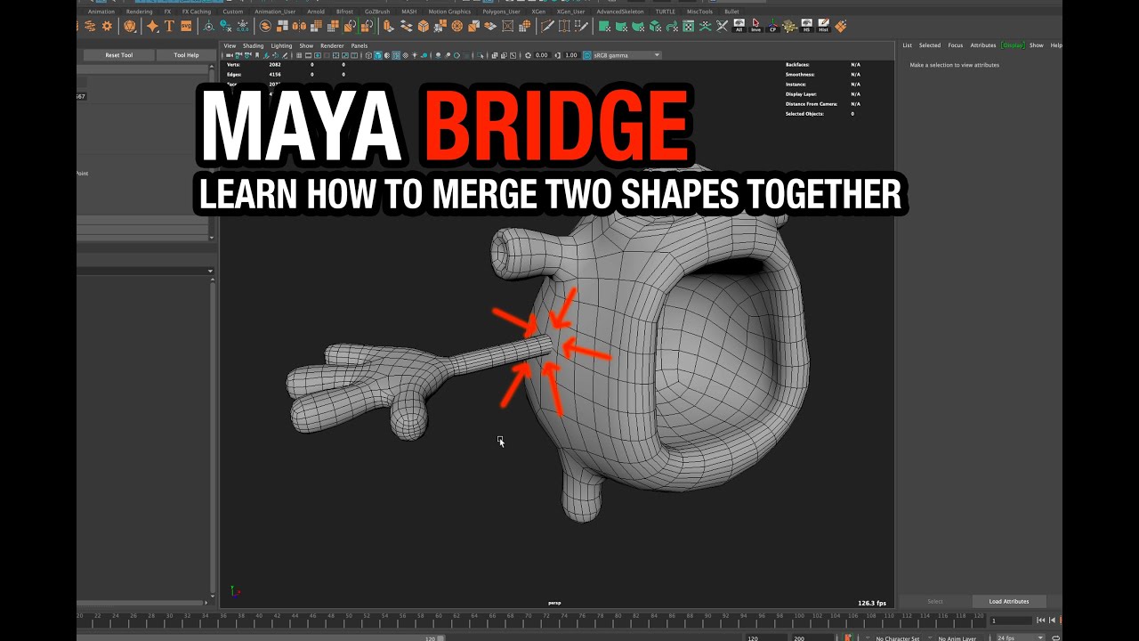
Task: Toggle the sRGB color management icon
Action: (586, 55)
